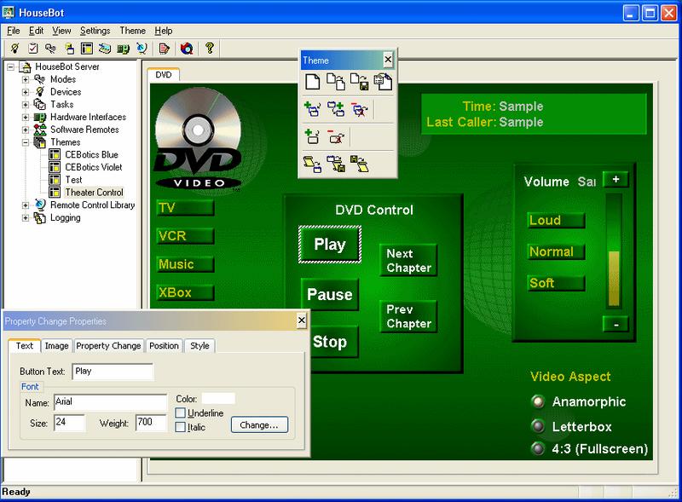Click the Next Chapter button

click(408, 260)
